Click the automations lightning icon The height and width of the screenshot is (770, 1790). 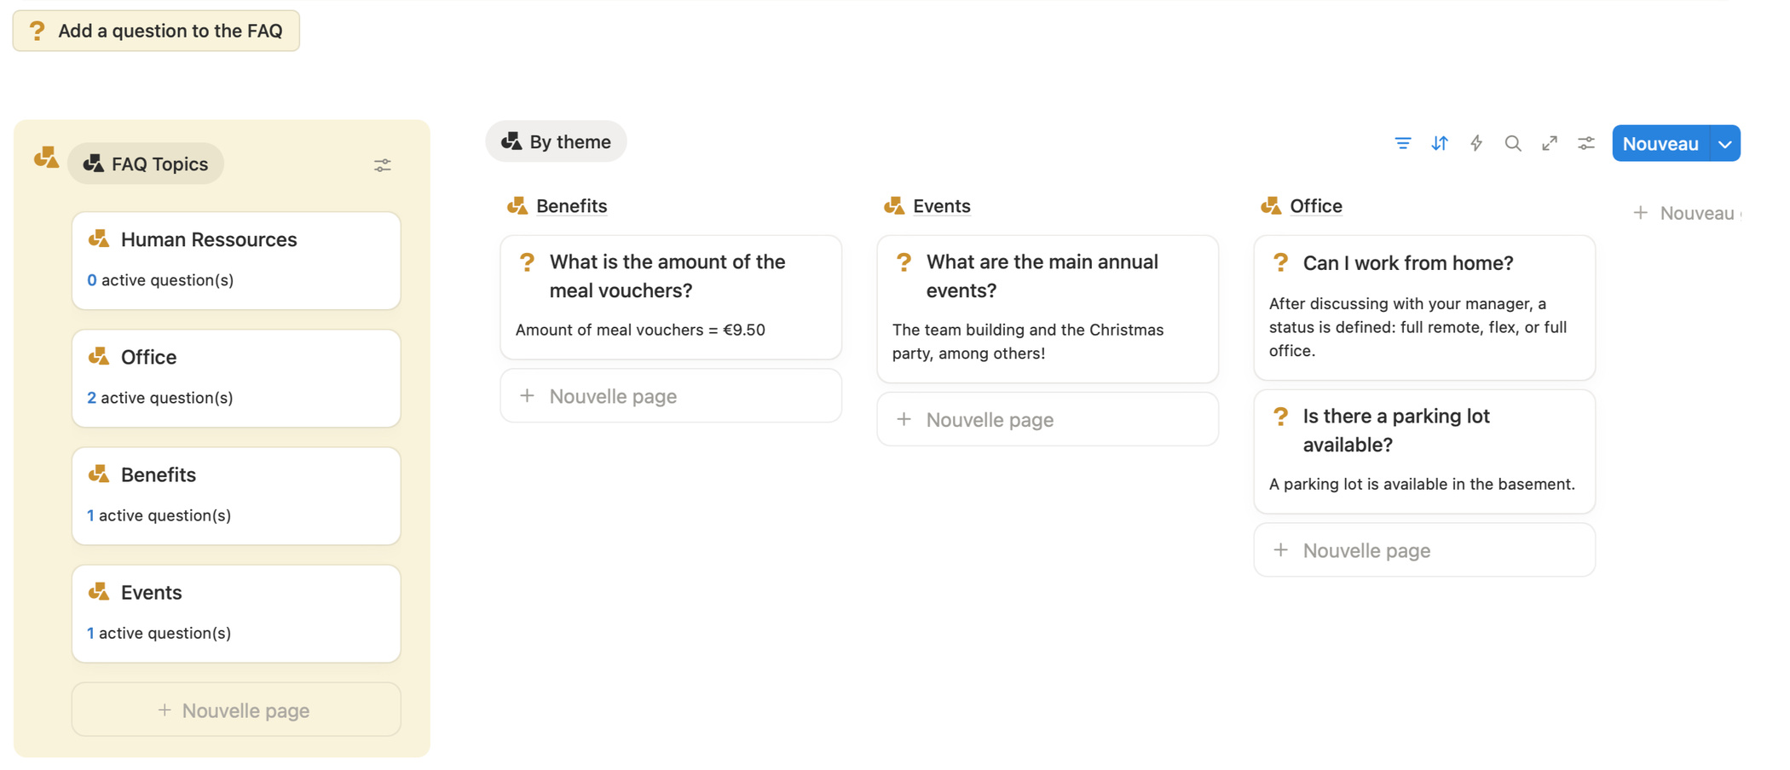(1476, 143)
